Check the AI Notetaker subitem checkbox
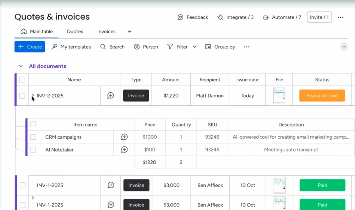The width and height of the screenshot is (355, 210). click(33, 150)
